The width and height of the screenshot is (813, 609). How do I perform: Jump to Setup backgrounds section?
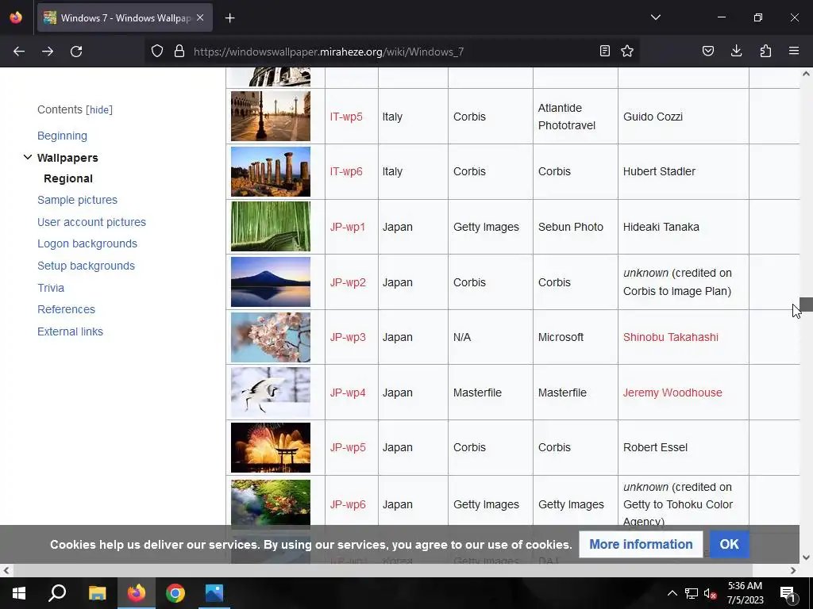tap(86, 266)
